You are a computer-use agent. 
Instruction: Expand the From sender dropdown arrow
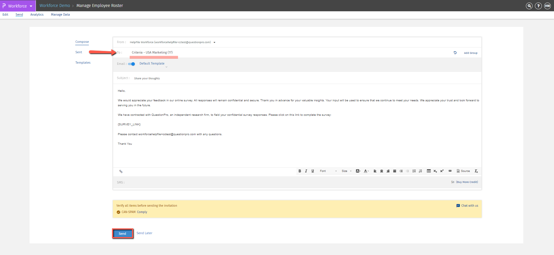point(214,43)
